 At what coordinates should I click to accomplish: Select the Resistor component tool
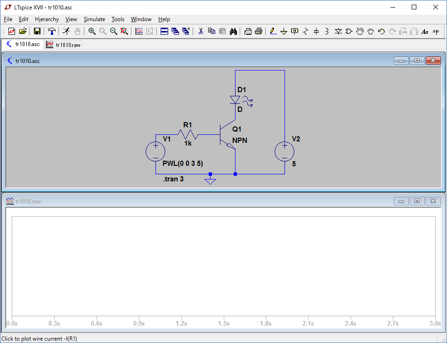(305, 31)
